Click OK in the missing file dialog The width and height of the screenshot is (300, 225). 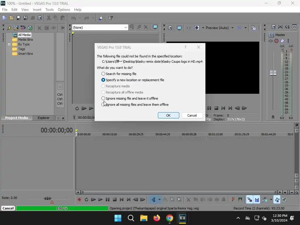(x=168, y=115)
